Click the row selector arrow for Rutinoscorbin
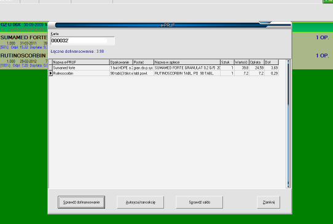333x224 pixels. point(50,73)
